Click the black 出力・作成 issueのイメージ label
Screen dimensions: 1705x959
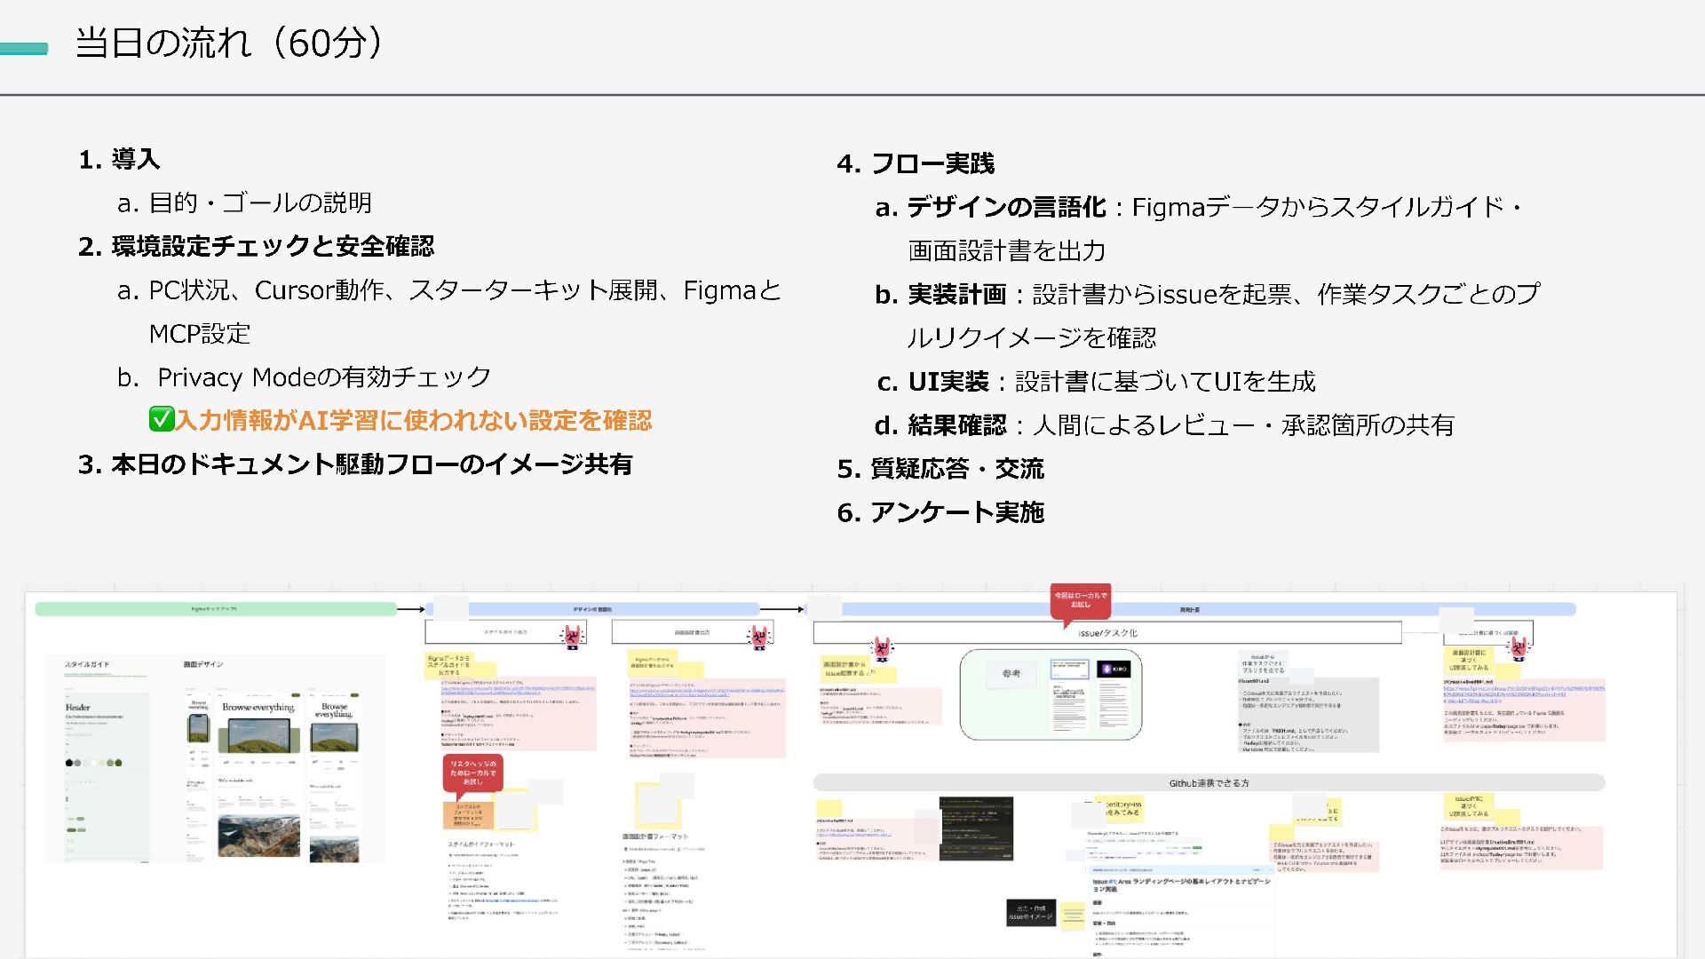1030,913
